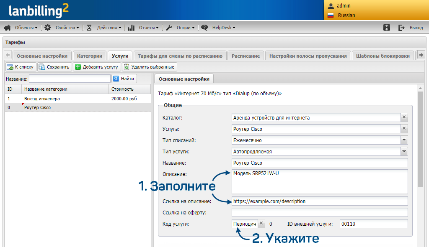Remove the Периодич service code value
This screenshot has width=429, height=247.
click(261, 224)
